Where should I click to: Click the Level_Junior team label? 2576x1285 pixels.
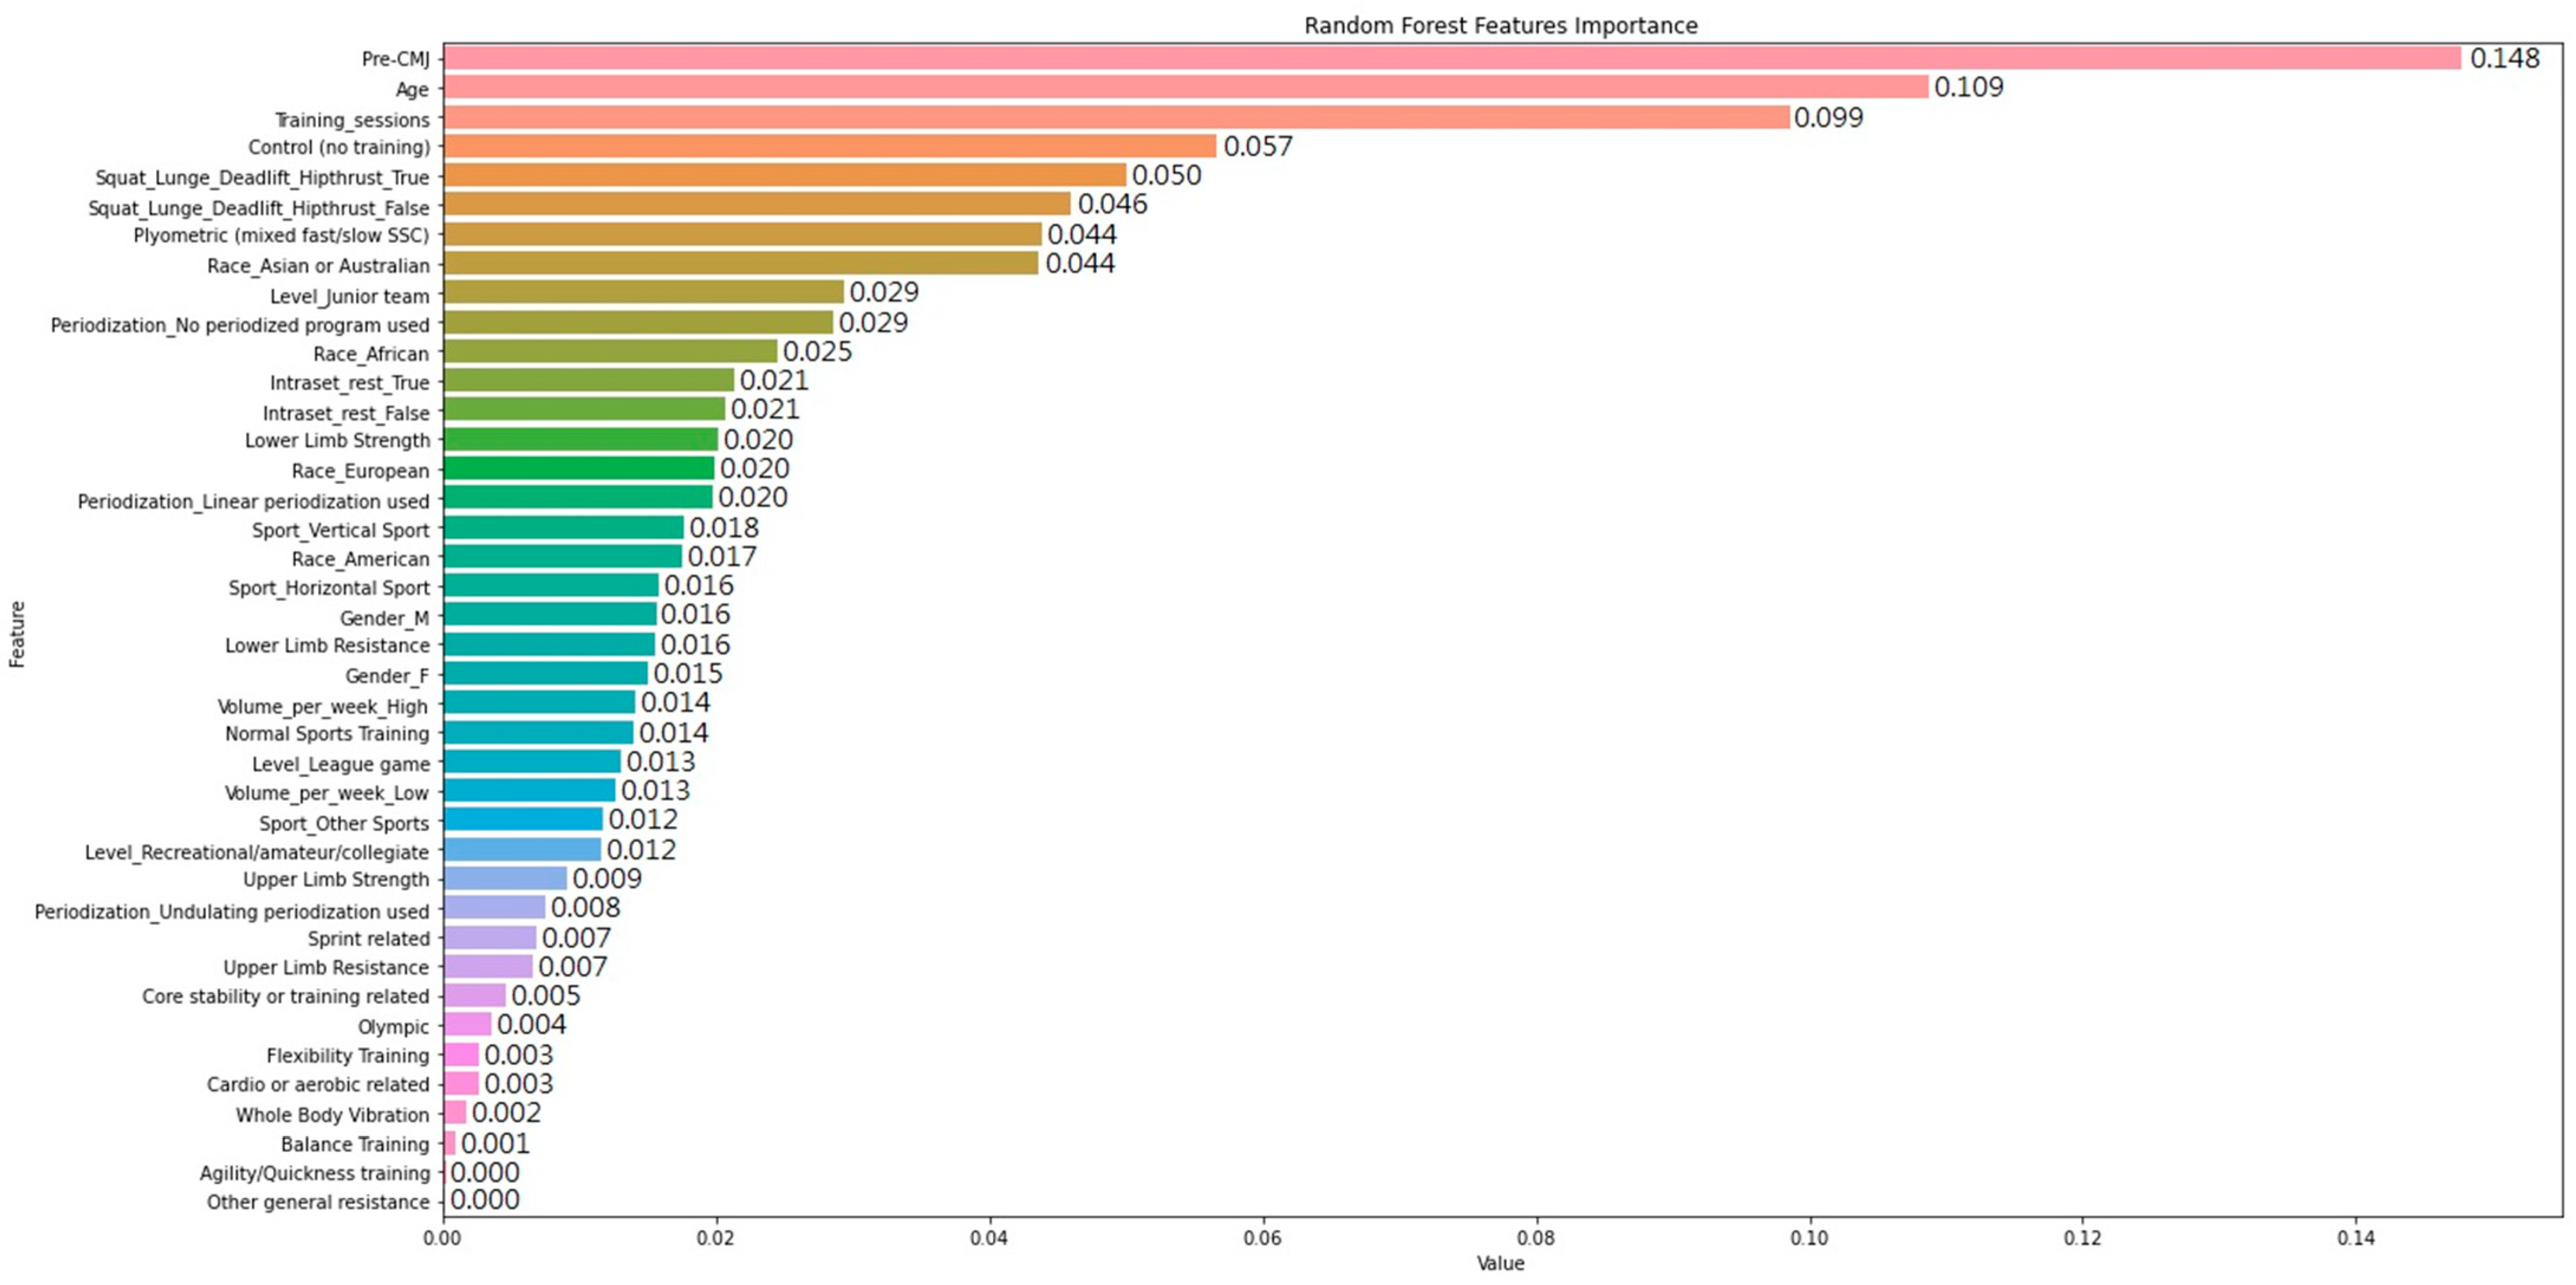pyautogui.click(x=349, y=296)
